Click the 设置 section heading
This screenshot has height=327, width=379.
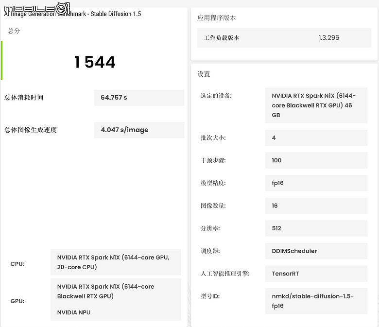(204, 74)
